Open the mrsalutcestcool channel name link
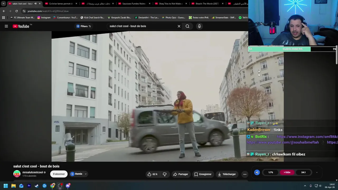 click(32, 172)
